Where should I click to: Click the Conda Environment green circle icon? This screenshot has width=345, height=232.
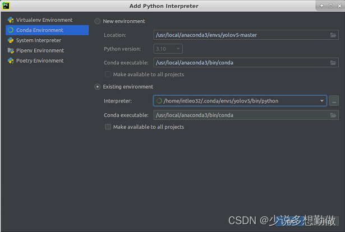point(11,30)
